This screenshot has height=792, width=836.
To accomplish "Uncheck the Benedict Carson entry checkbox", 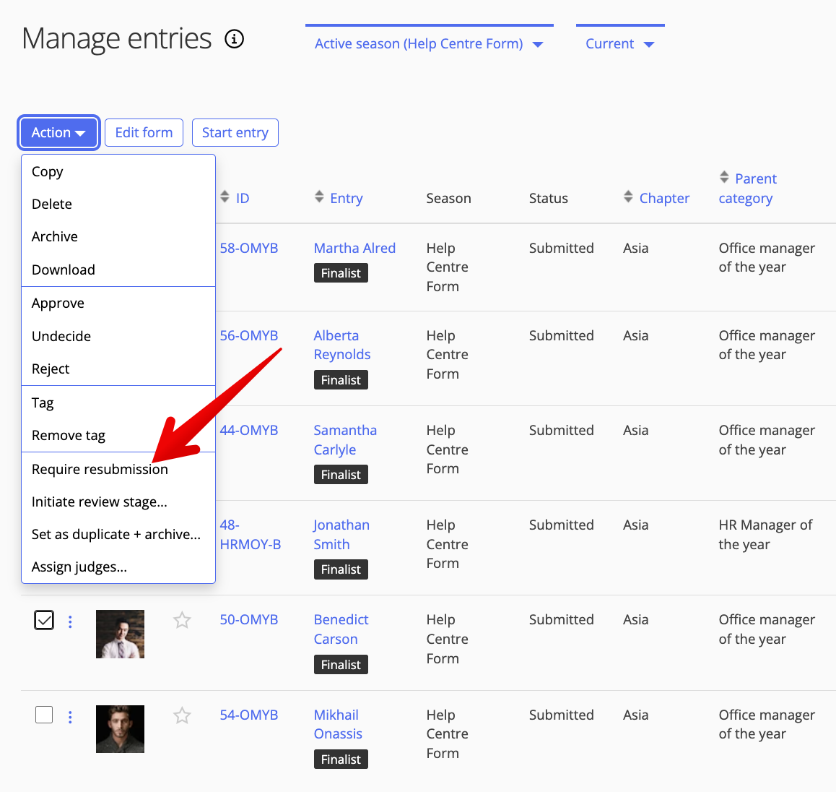I will click(x=44, y=620).
